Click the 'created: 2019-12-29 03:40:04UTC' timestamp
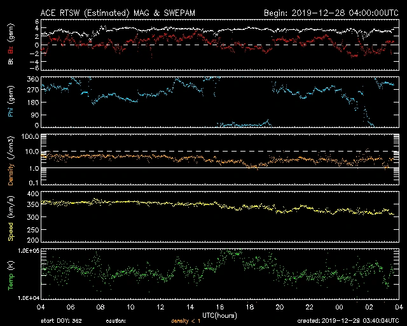Viewport: 407px width, 326px height. click(348, 321)
